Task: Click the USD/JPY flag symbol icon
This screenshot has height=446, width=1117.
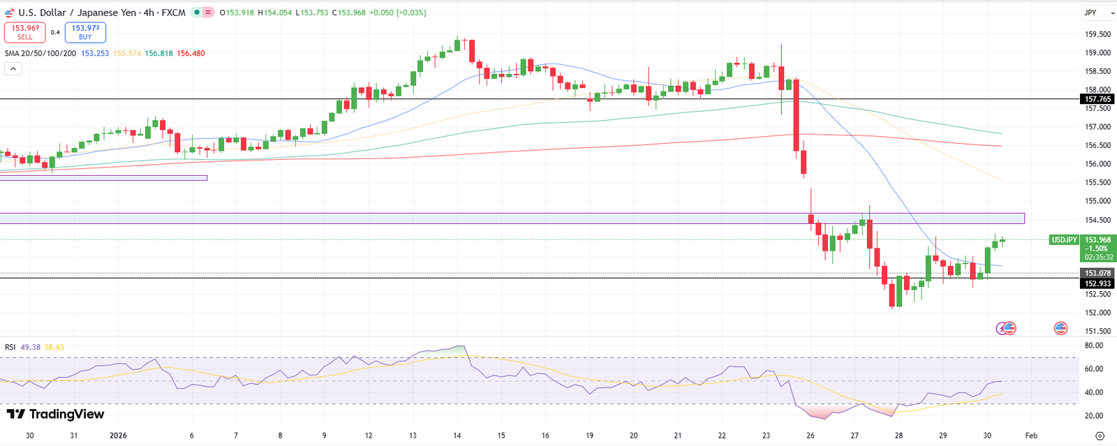Action: click(x=9, y=13)
